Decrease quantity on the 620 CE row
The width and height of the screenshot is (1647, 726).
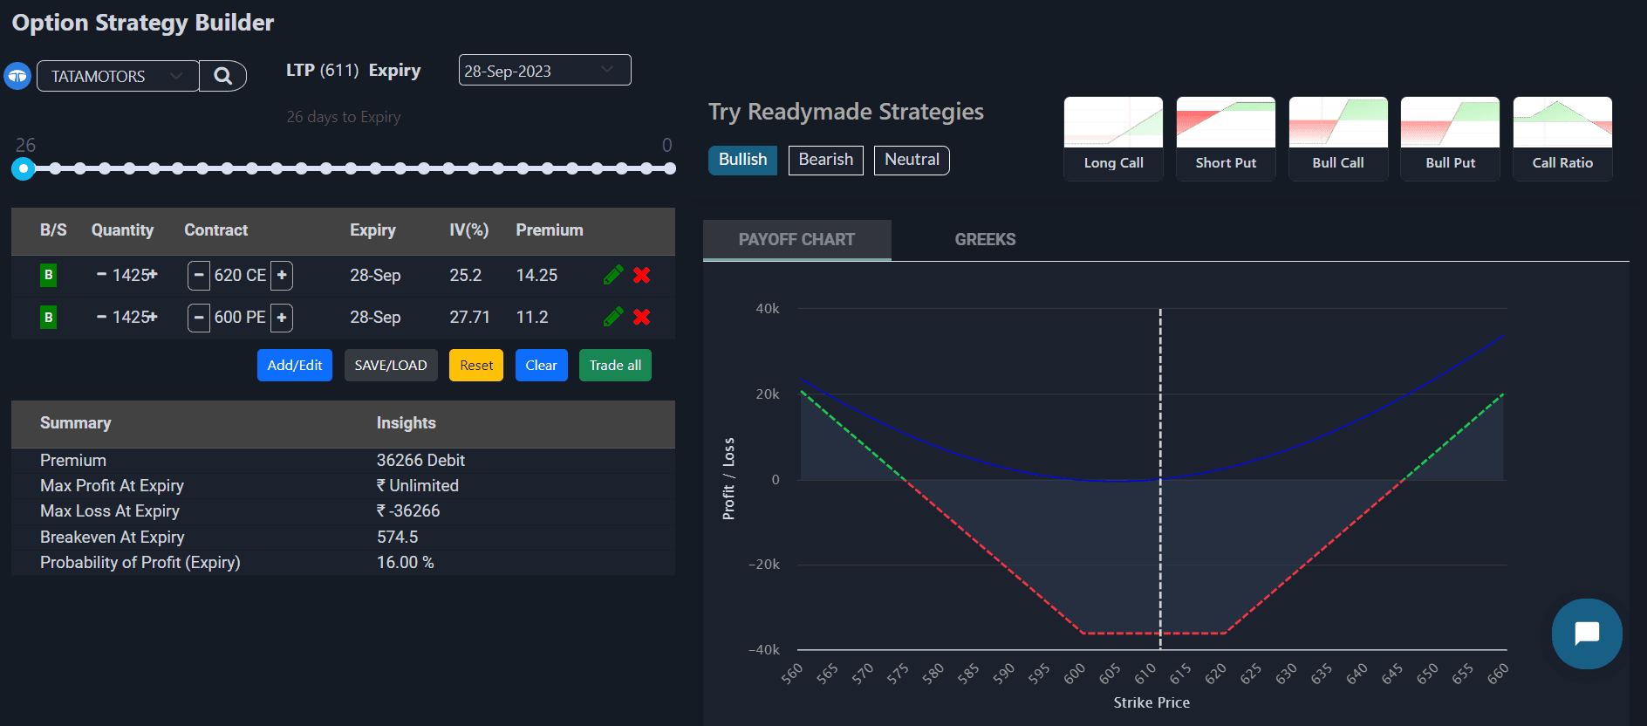coord(102,274)
